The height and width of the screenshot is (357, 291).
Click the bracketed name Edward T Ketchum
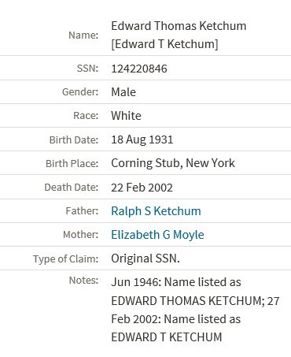164,44
